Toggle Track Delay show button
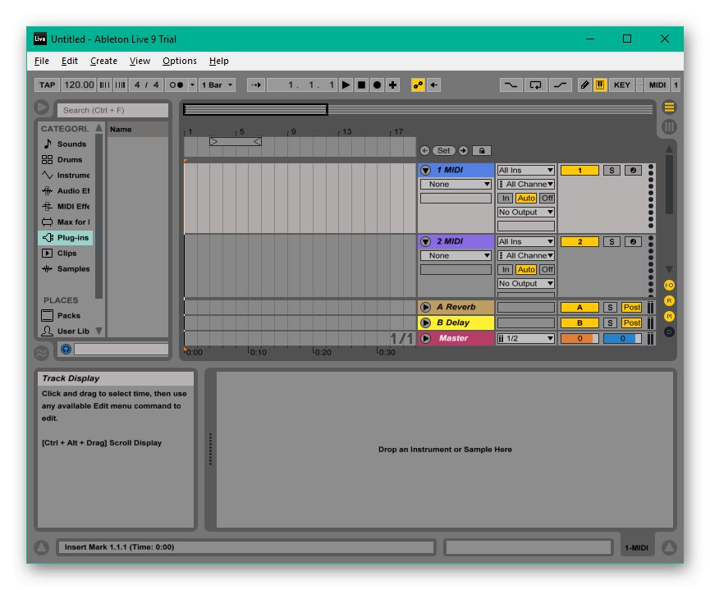Viewport: 710px width, 590px height. click(x=669, y=332)
